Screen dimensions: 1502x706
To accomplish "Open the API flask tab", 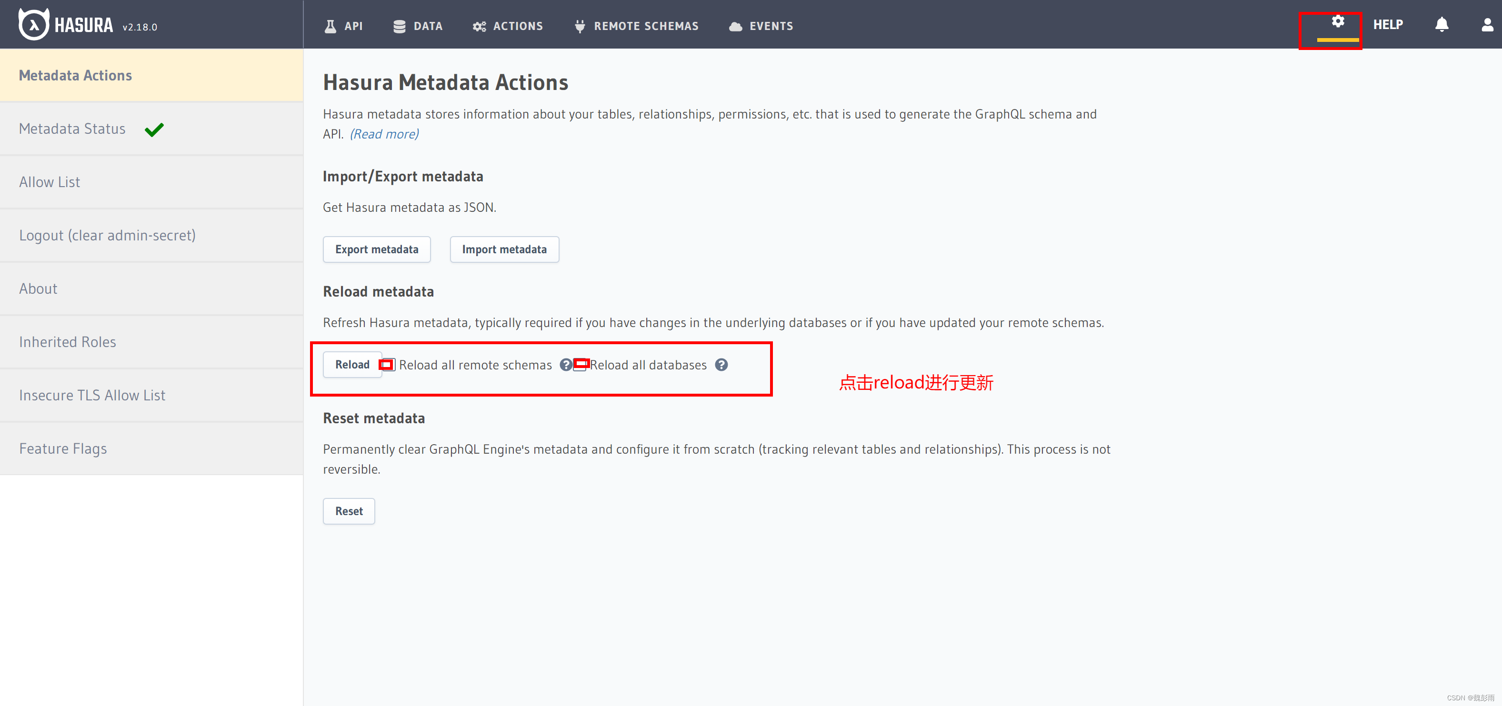I will pos(343,26).
